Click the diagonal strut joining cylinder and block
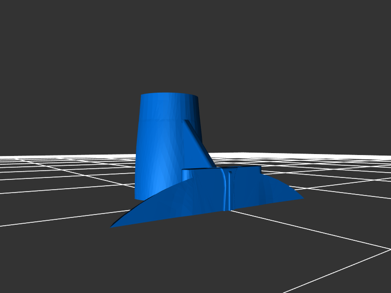The image size is (391, 293). tap(198, 141)
